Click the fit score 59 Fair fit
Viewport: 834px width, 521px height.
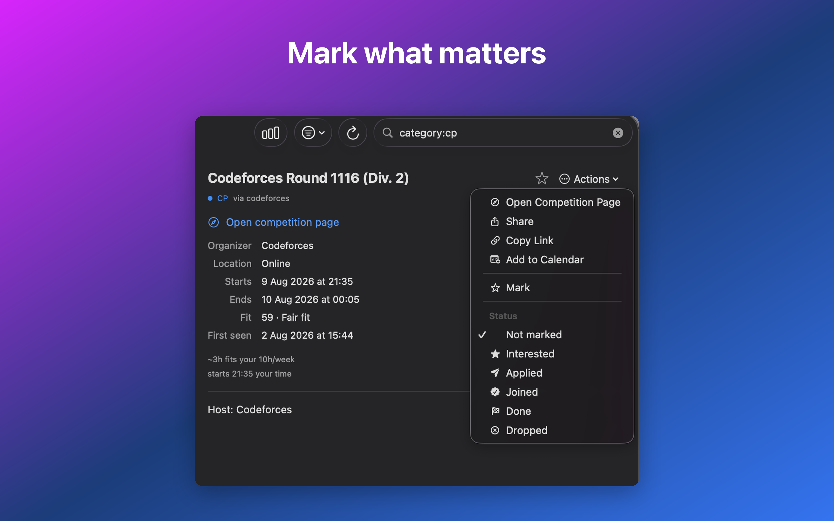point(286,317)
